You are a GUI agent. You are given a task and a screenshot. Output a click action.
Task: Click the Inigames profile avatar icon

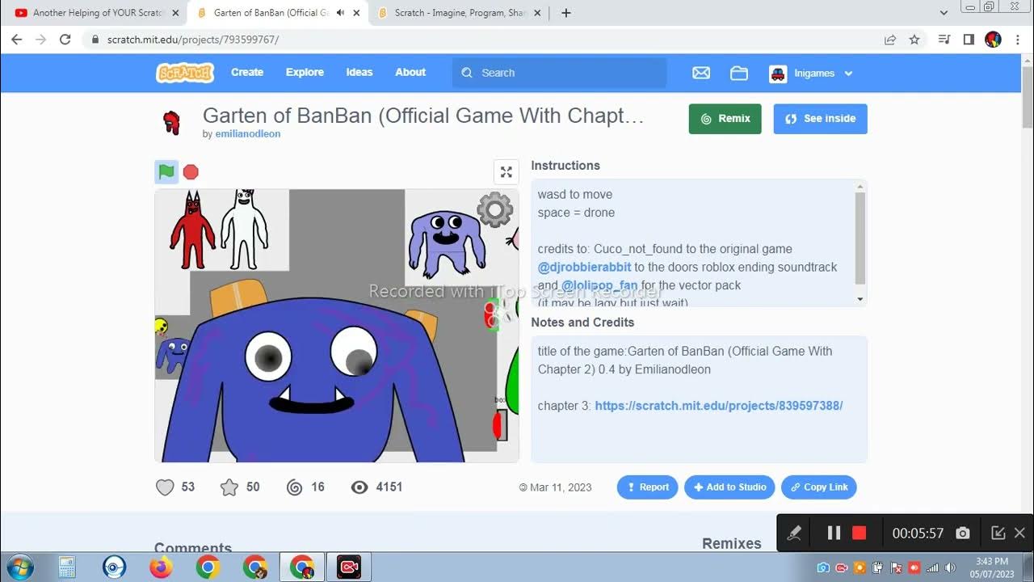tap(778, 74)
